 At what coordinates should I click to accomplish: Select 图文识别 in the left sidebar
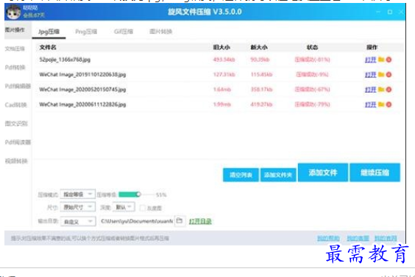click(x=16, y=123)
